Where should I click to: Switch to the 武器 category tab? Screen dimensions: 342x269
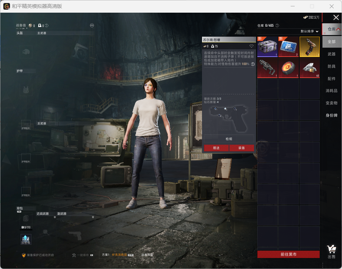pyautogui.click(x=332, y=54)
